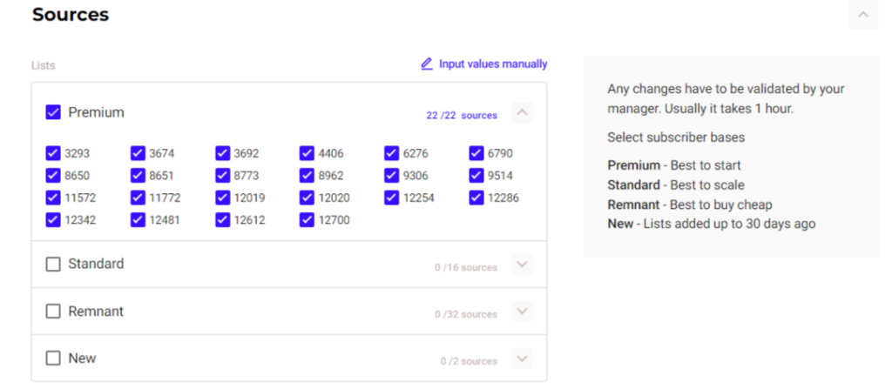892x389 pixels.
Task: Uncheck the Premium list checkbox
Action: coord(53,112)
